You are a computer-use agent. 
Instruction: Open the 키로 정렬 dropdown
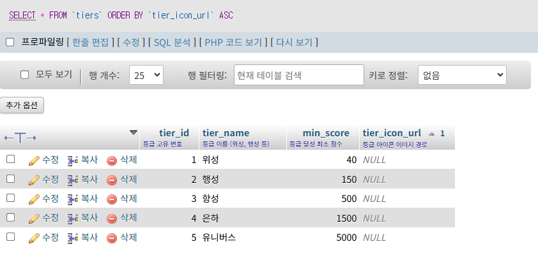(x=461, y=75)
